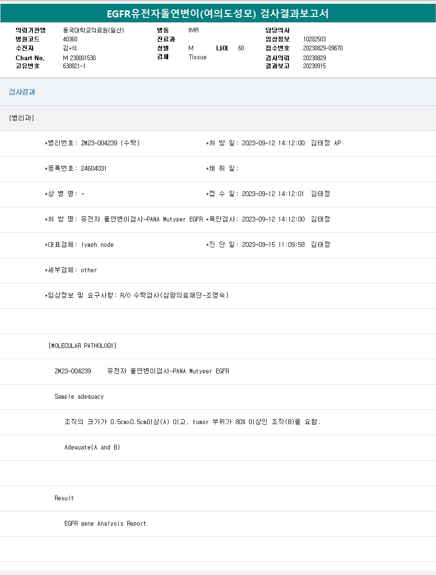Click the Result label
This screenshot has height=575, width=436.
[x=64, y=498]
